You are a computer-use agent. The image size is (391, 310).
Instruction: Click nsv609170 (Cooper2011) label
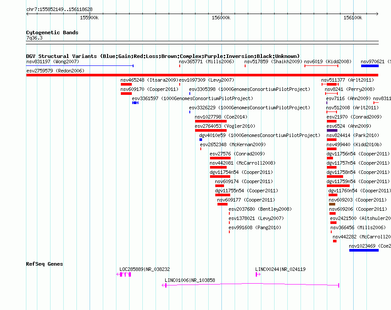149,89
